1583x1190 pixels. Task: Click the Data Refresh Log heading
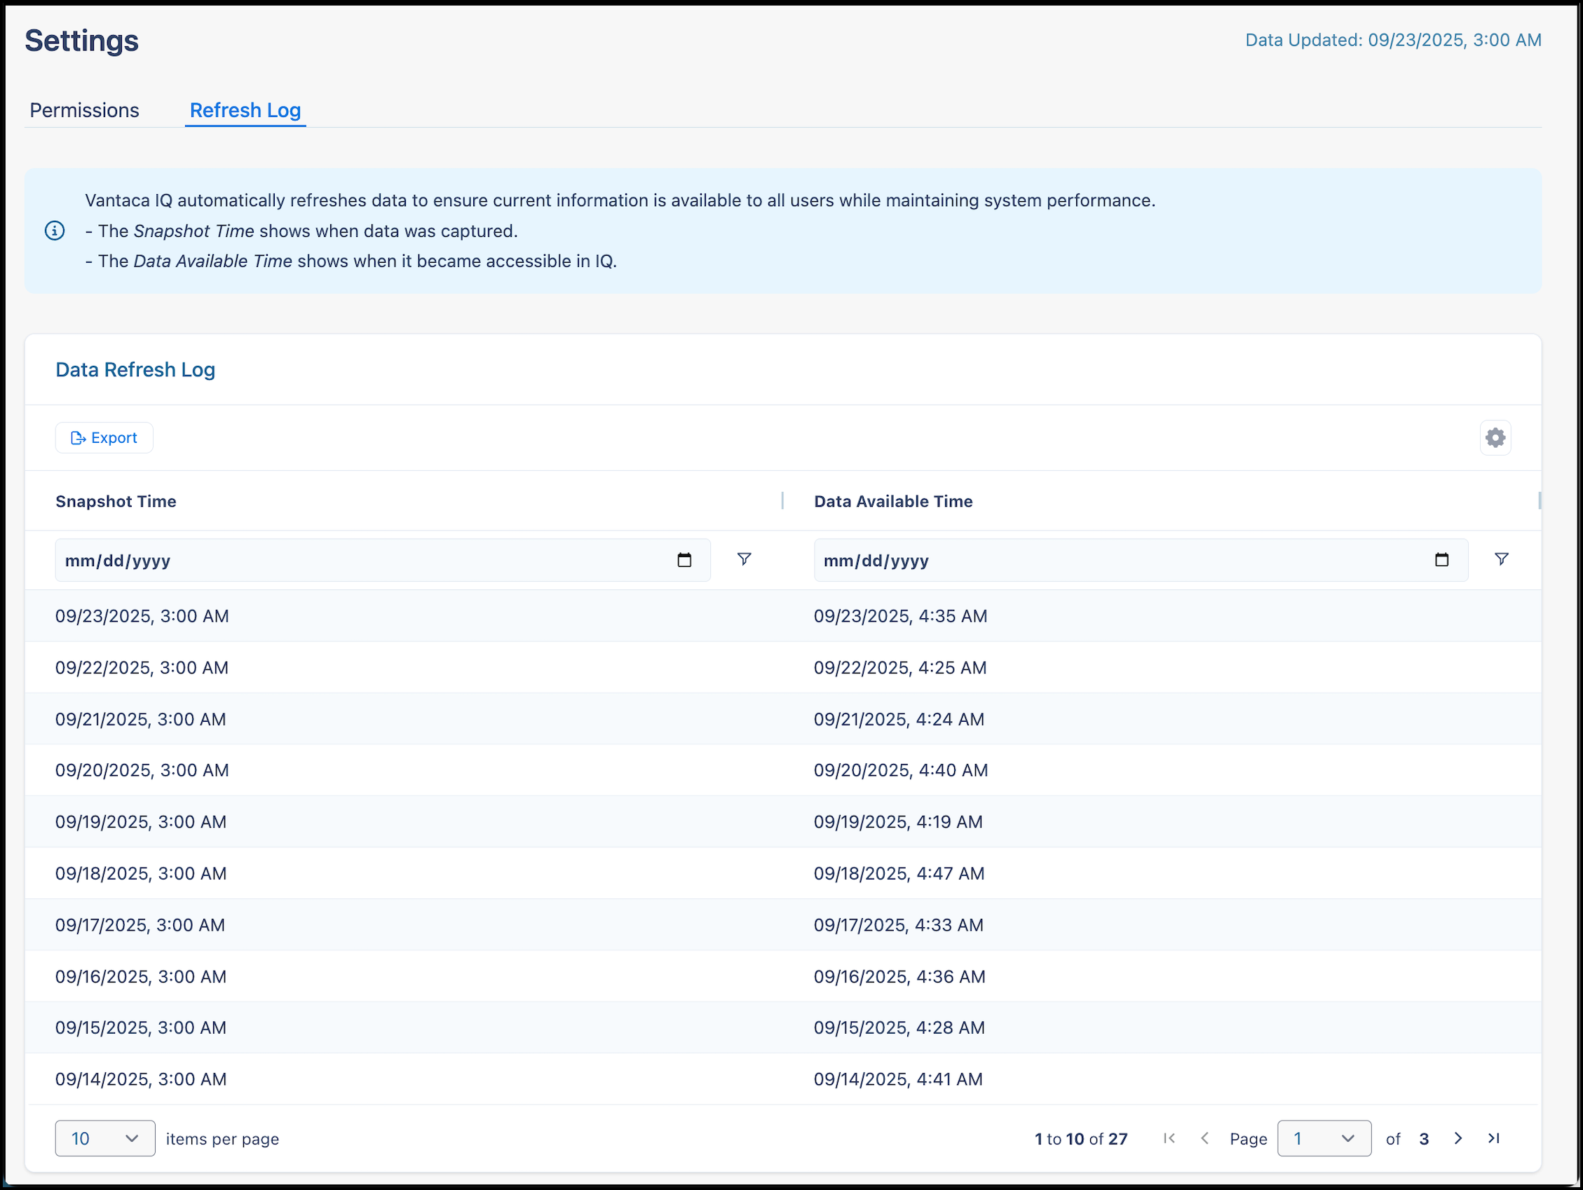[x=135, y=370]
